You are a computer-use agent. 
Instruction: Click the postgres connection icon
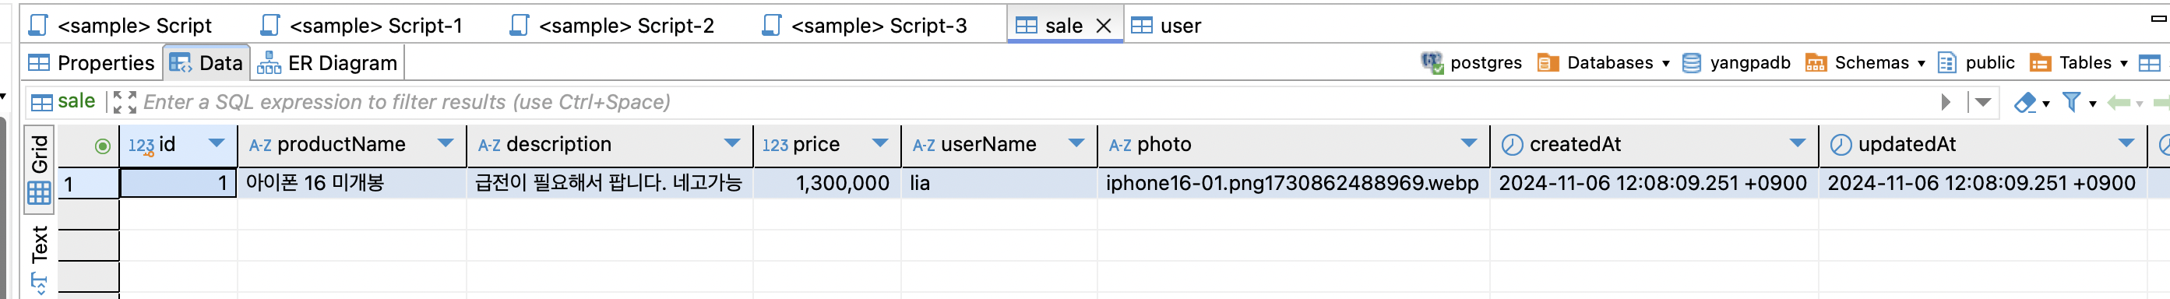1432,62
